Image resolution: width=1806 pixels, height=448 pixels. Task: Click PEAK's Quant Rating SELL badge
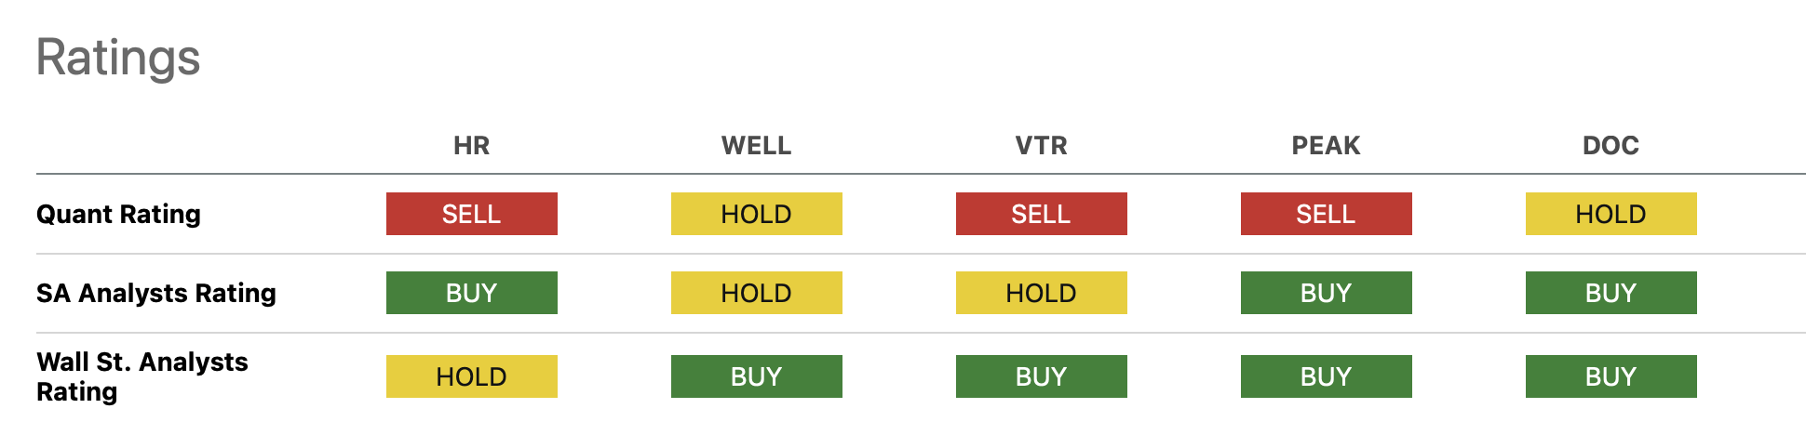[1326, 214]
